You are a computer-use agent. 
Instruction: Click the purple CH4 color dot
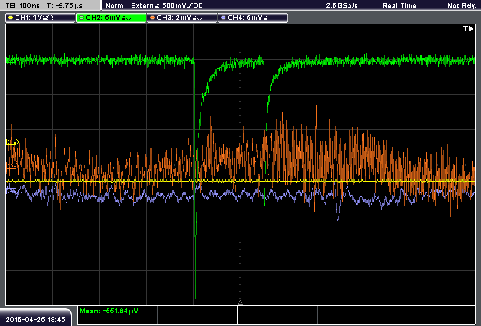(223, 18)
